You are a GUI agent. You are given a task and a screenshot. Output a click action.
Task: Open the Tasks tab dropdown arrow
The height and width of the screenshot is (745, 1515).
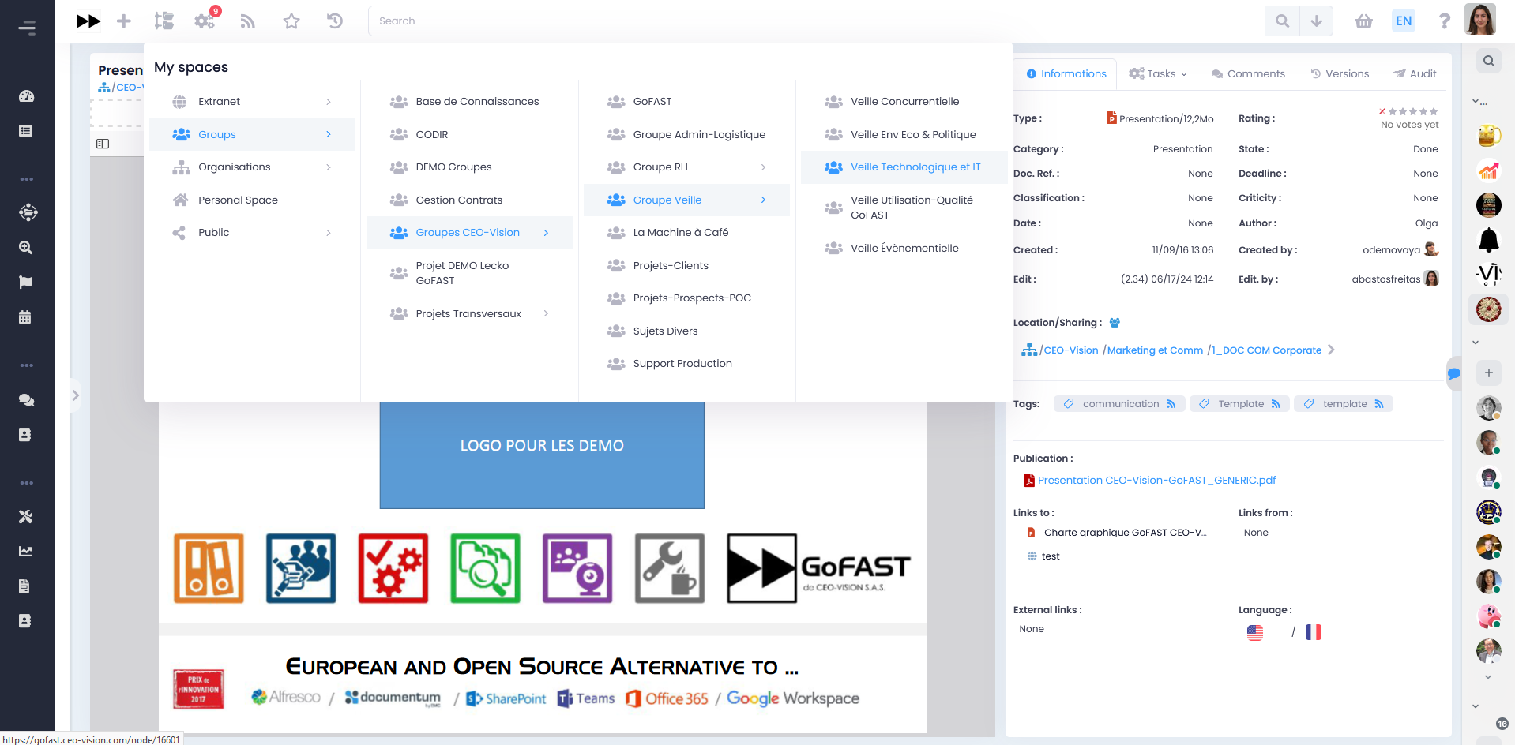pyautogui.click(x=1185, y=73)
